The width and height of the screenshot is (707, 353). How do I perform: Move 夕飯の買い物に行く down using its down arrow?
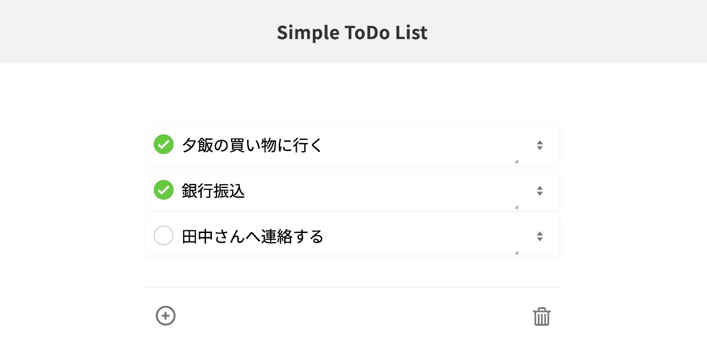(540, 147)
